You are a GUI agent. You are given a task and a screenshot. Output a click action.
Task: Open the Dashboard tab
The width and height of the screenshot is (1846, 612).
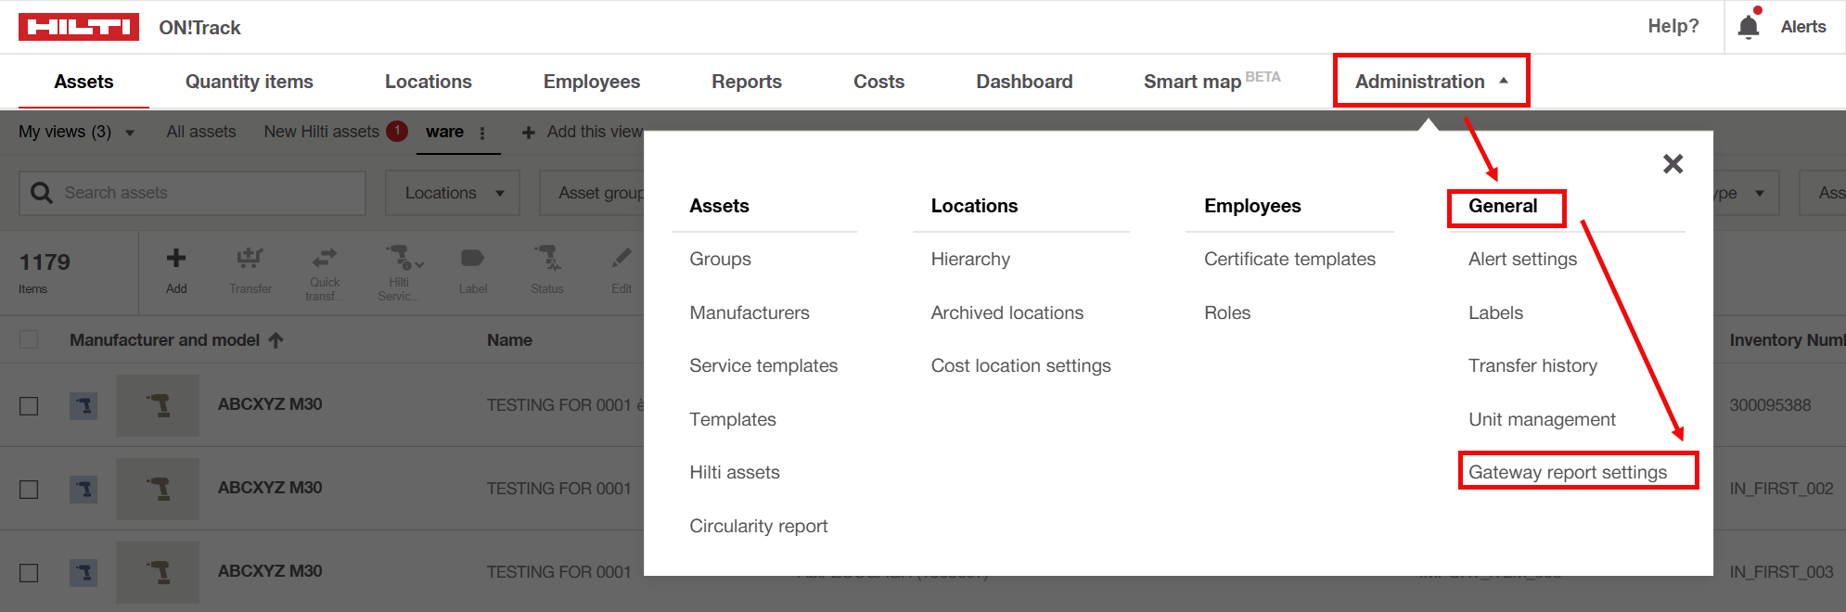(x=1023, y=82)
